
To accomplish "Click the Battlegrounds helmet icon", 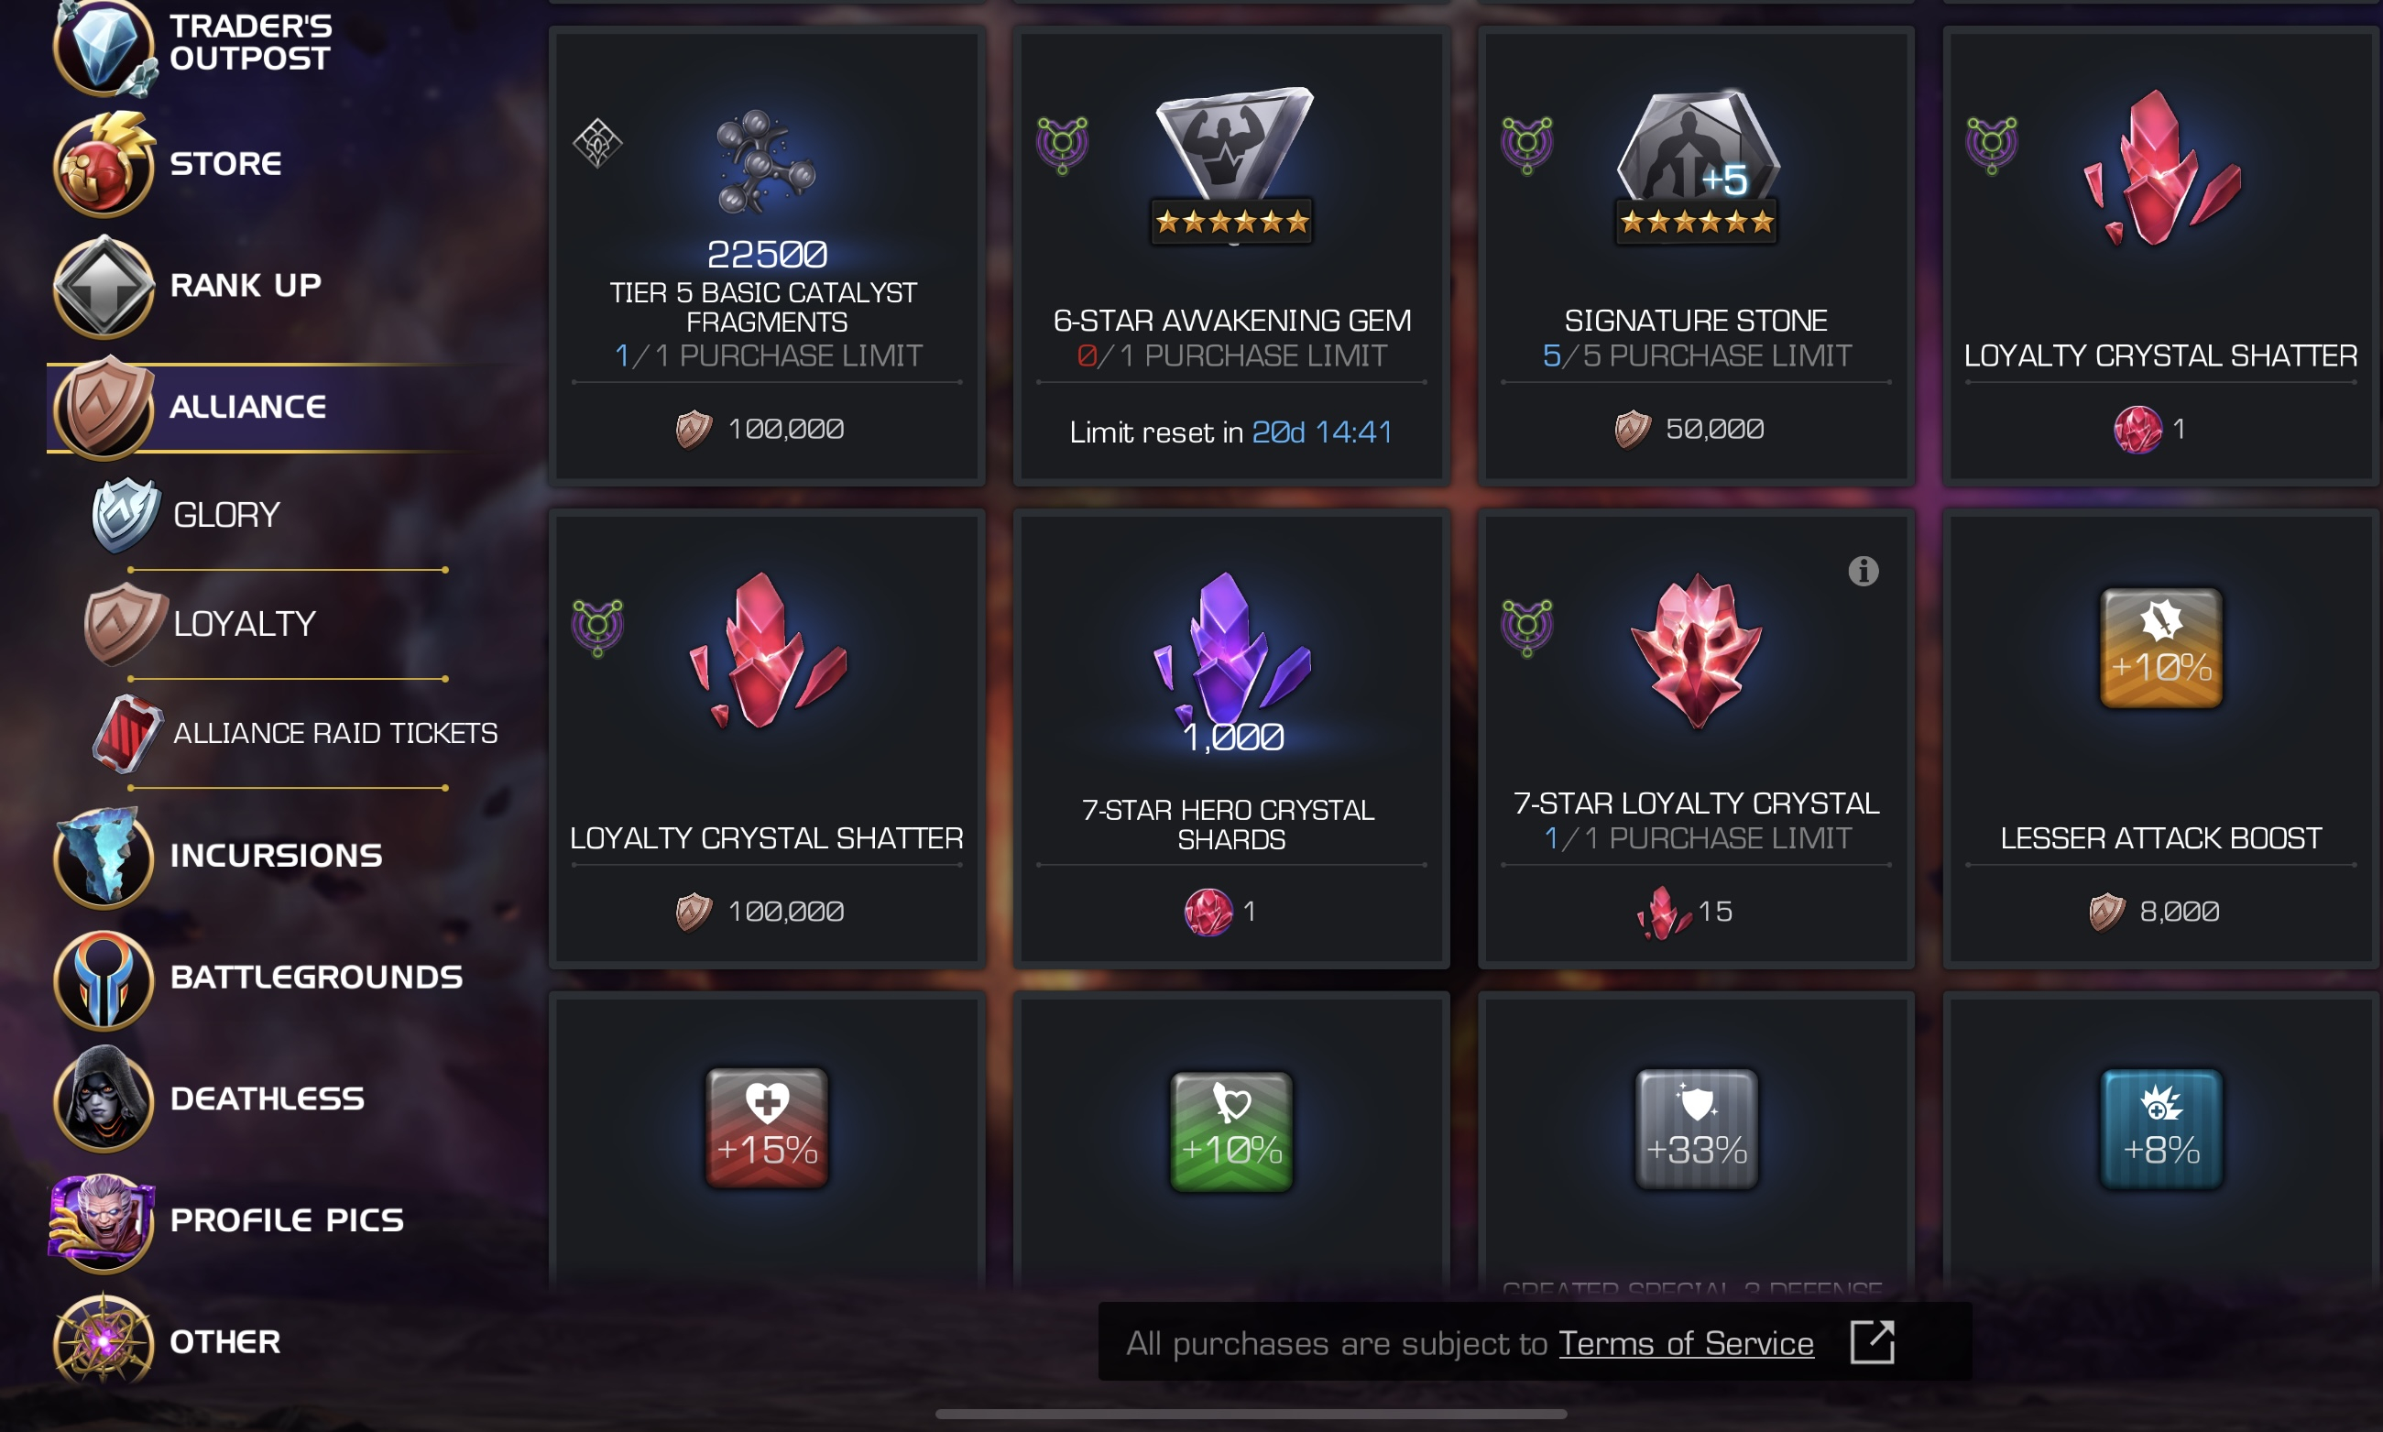I will 103,978.
